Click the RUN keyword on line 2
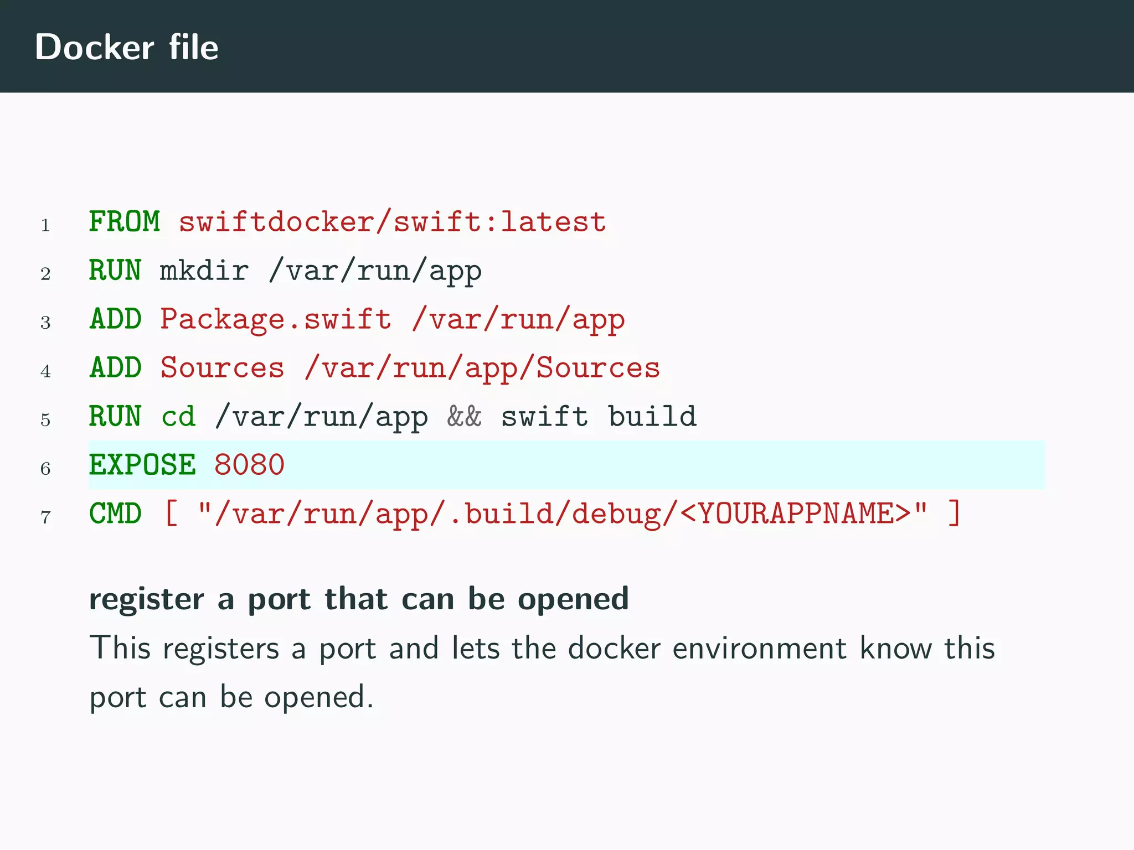This screenshot has width=1134, height=850. click(x=115, y=271)
